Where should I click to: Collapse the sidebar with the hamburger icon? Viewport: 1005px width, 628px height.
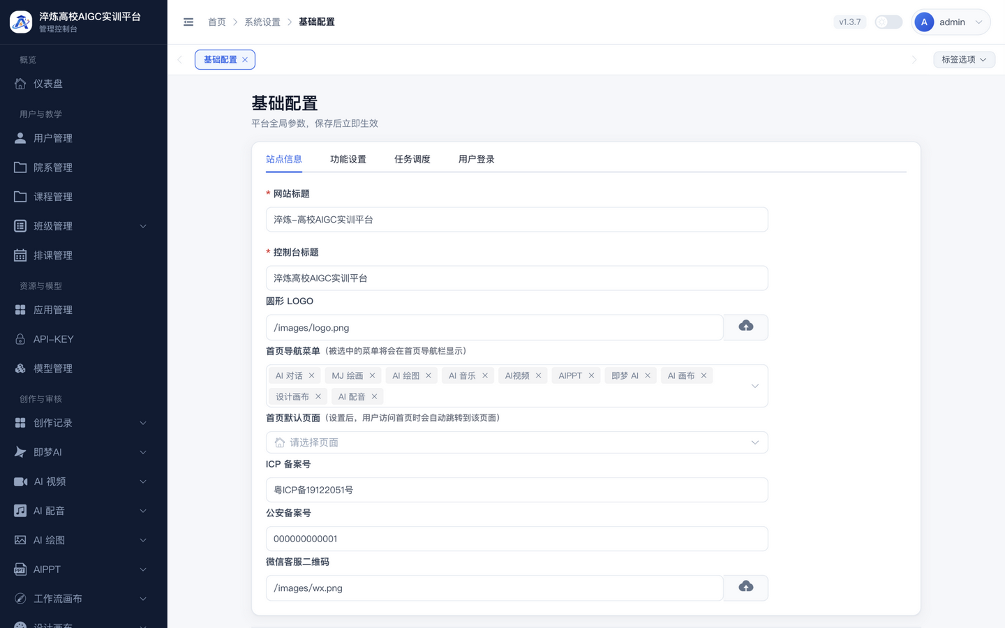[x=188, y=22]
